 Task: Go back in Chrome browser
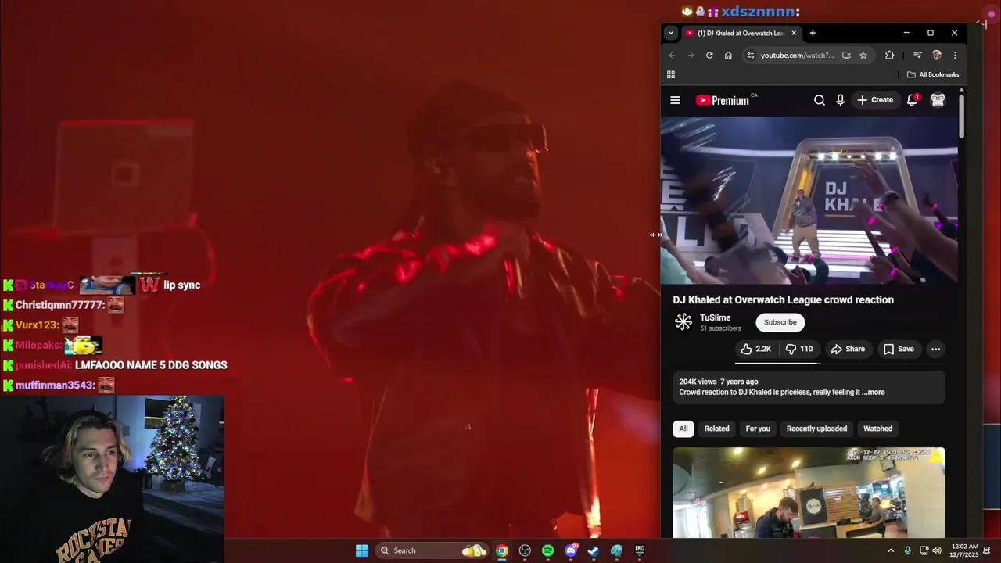tap(672, 56)
